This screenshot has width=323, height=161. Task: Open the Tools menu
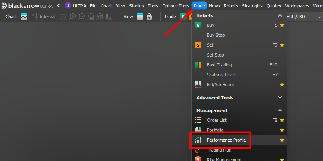(x=153, y=6)
